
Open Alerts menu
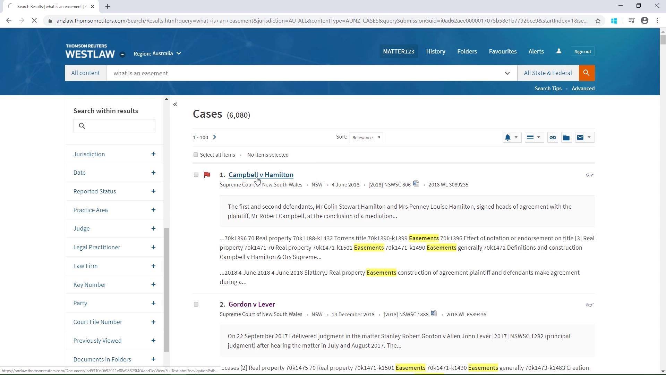(x=536, y=51)
